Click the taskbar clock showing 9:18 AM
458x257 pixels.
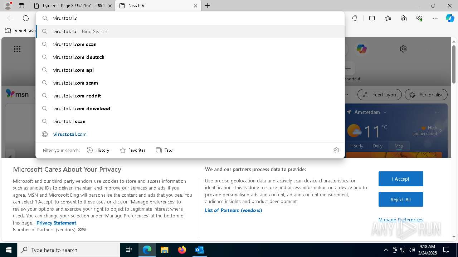point(427,250)
